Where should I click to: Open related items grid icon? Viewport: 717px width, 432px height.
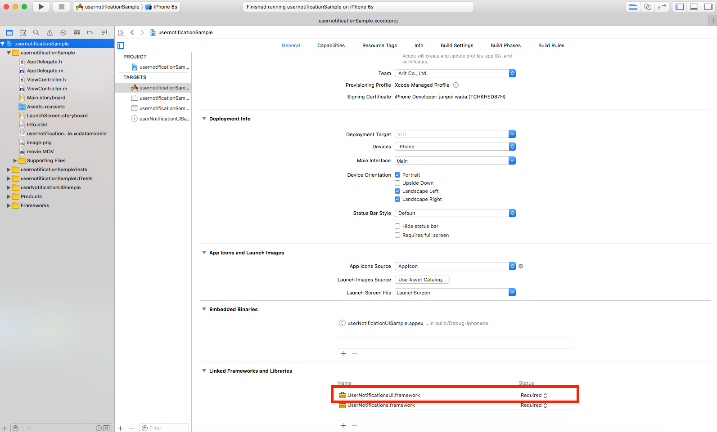point(121,32)
